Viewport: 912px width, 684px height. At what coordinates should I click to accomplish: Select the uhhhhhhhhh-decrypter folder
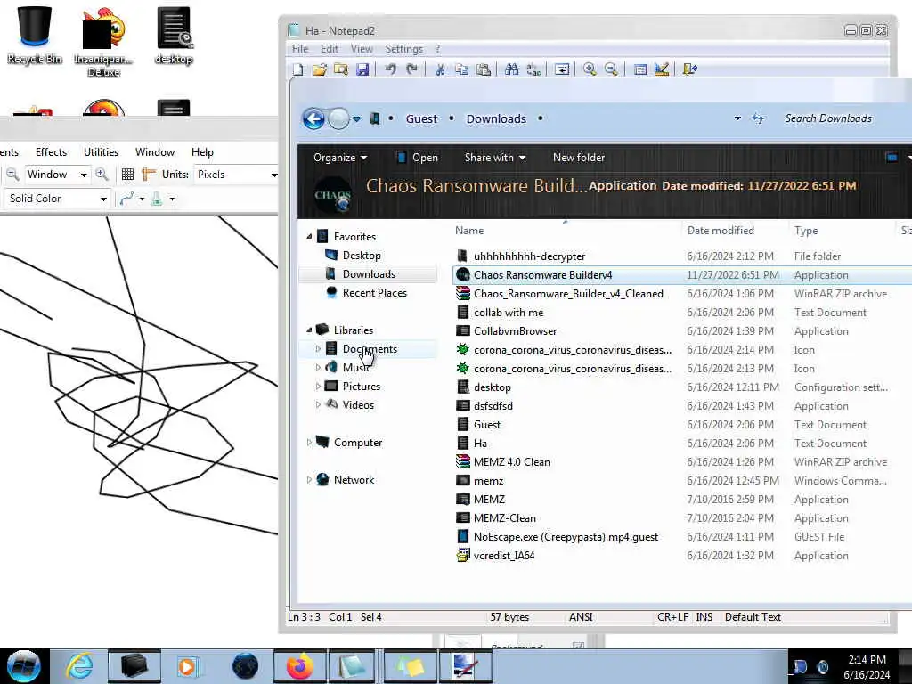(x=529, y=256)
